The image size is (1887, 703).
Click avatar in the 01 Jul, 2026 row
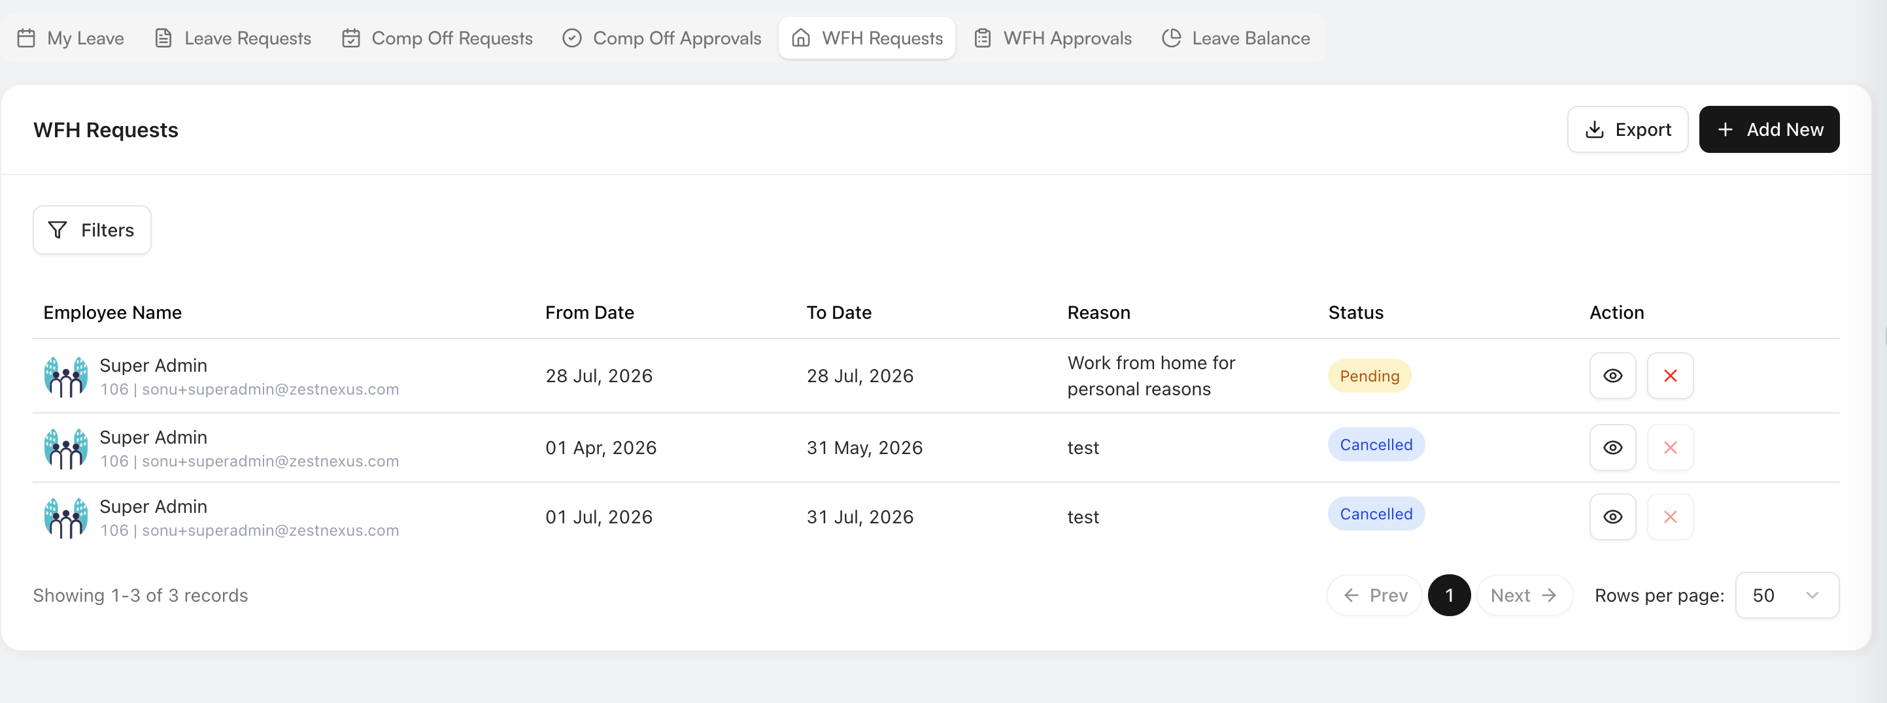[x=66, y=517]
